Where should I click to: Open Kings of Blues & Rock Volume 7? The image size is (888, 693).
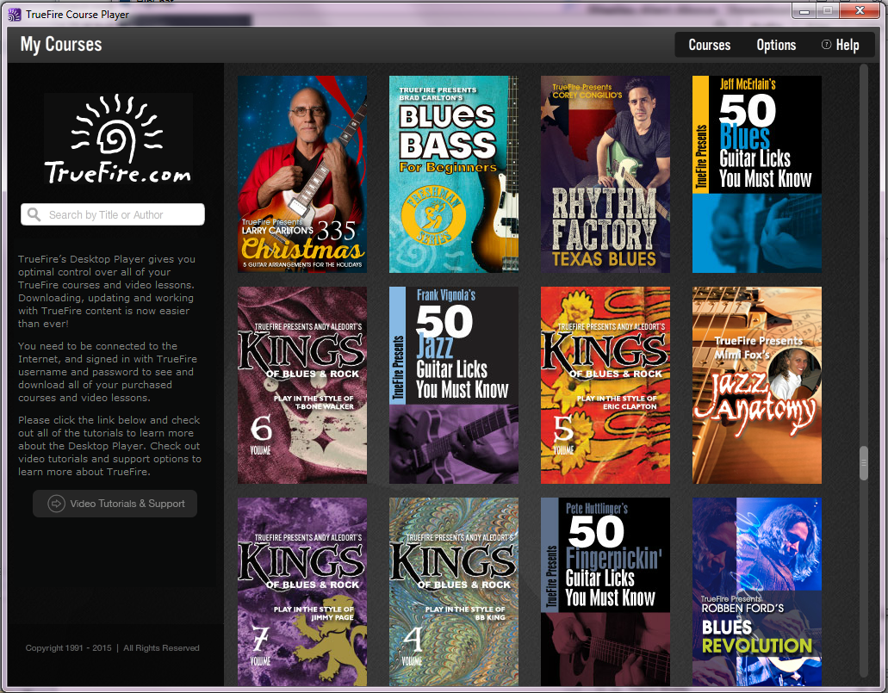coord(301,591)
